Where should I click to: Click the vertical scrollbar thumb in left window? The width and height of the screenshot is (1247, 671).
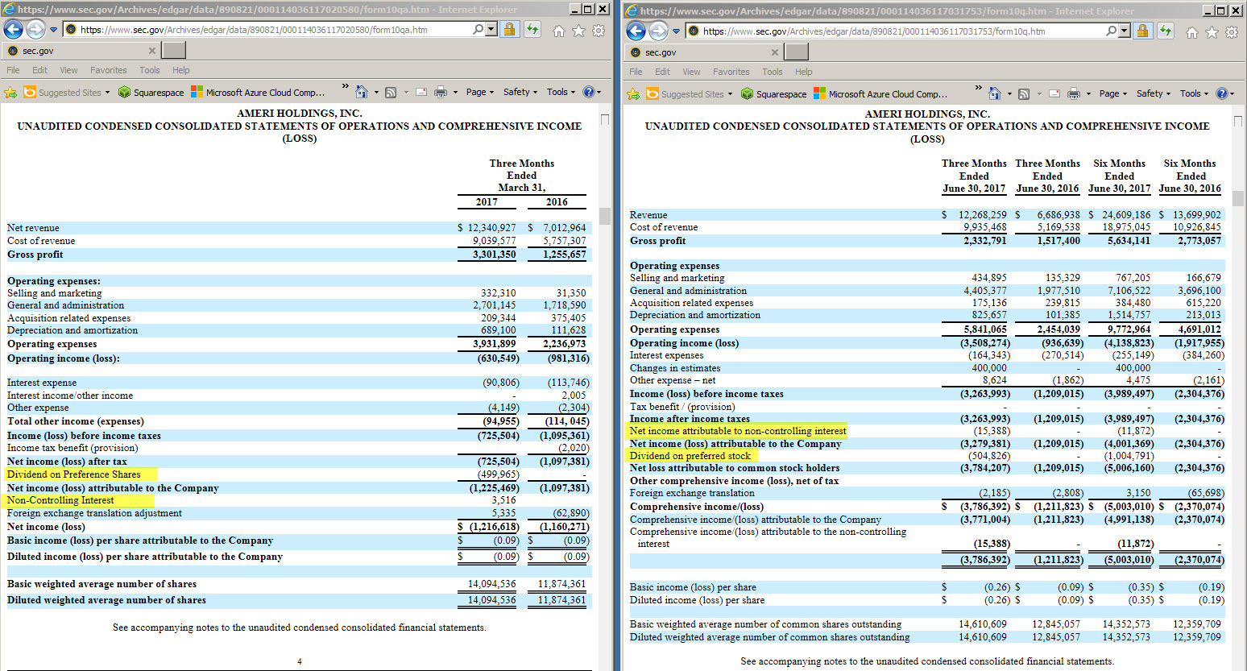[604, 214]
